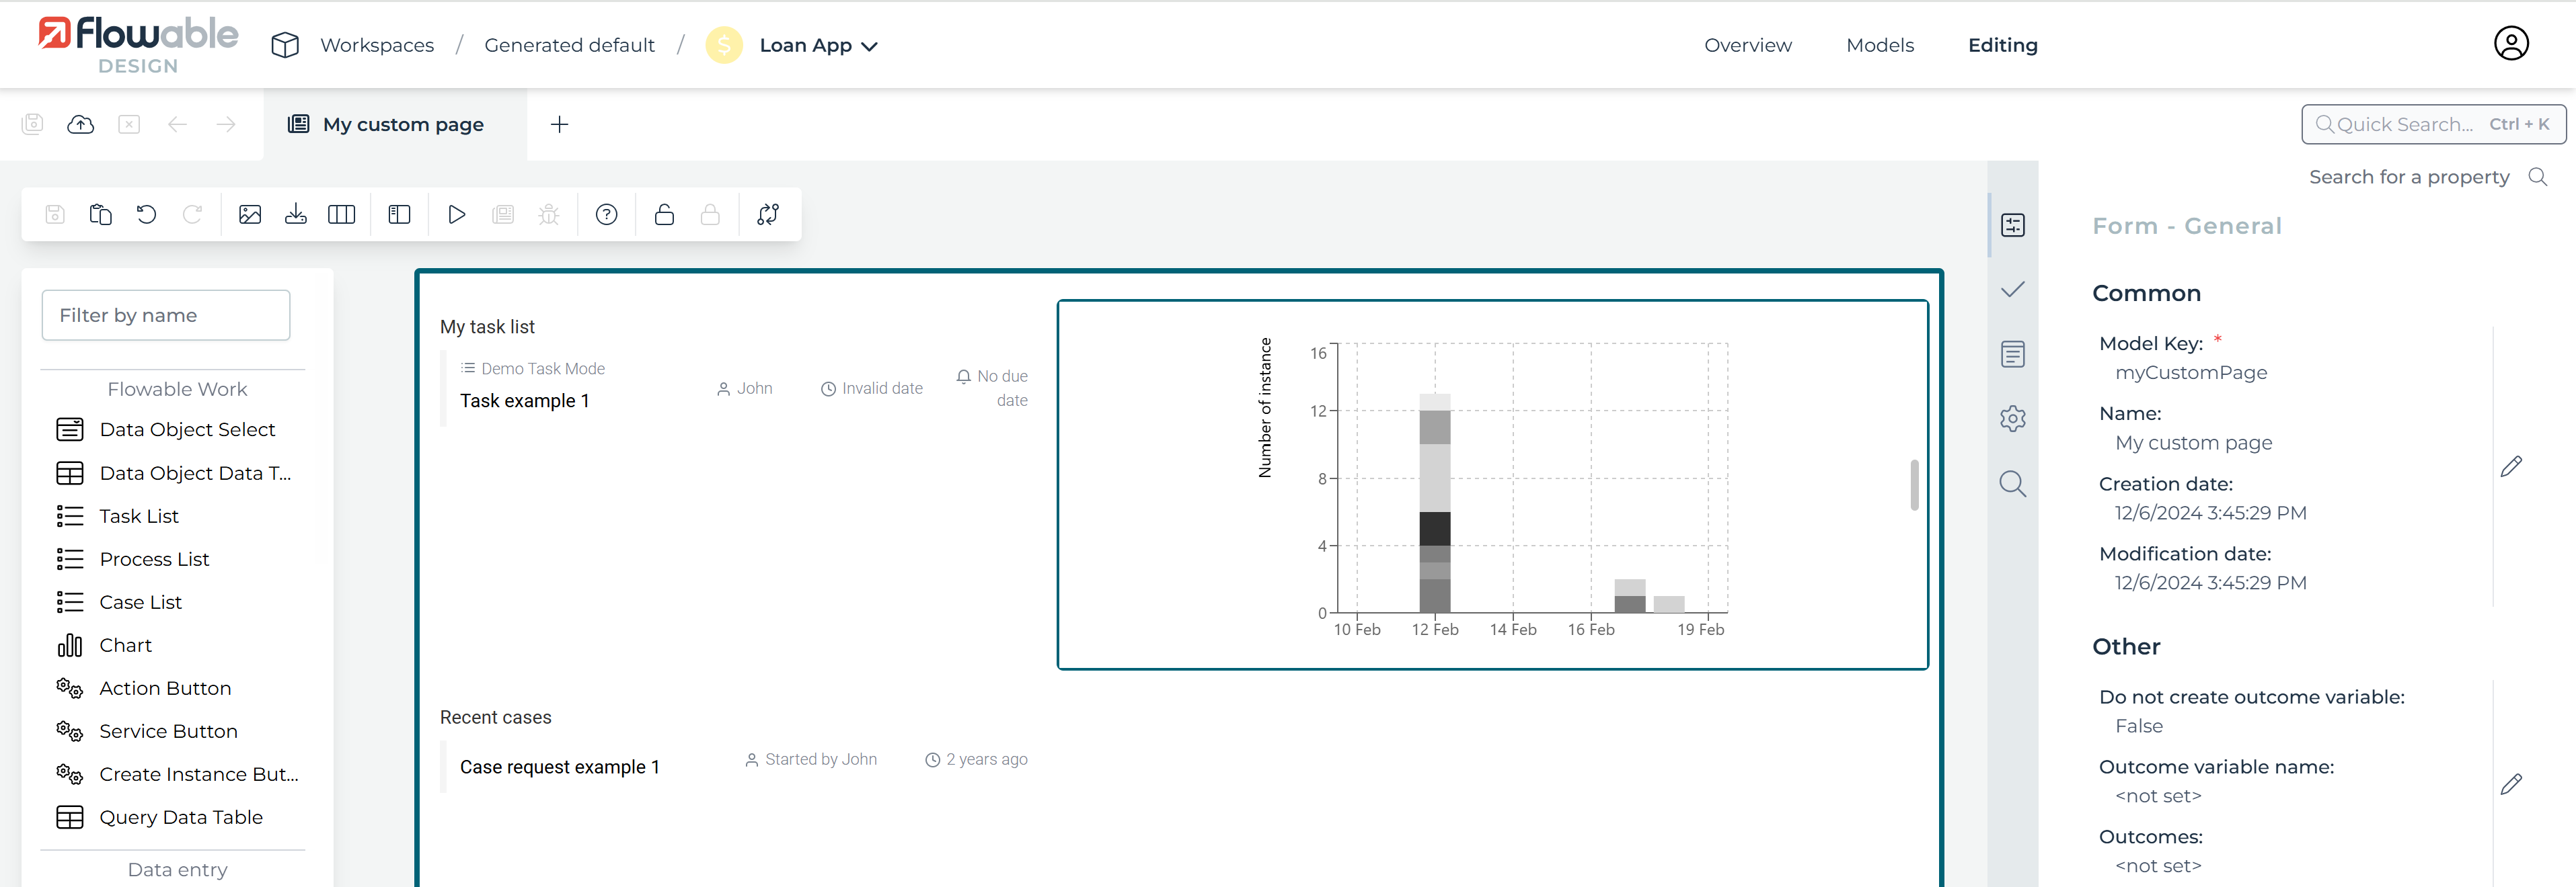
Task: Open the gear settings panel in right sidebar
Action: (2012, 419)
